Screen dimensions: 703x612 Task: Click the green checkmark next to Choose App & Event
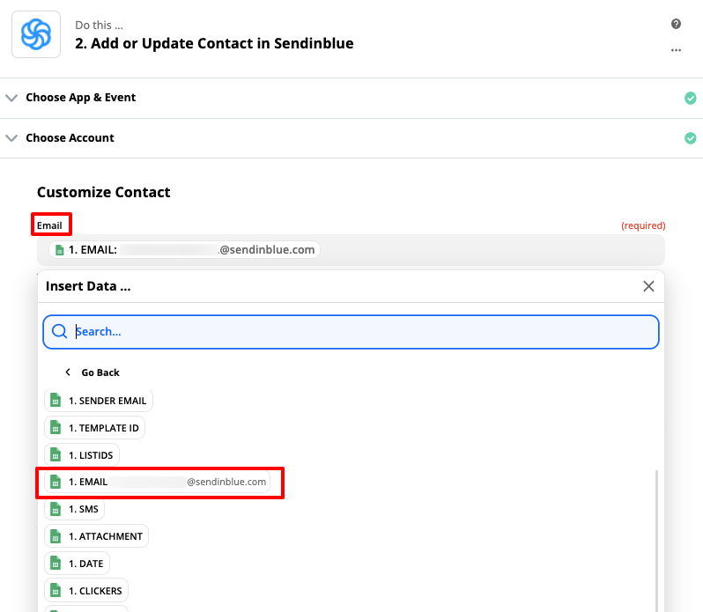[x=690, y=98]
